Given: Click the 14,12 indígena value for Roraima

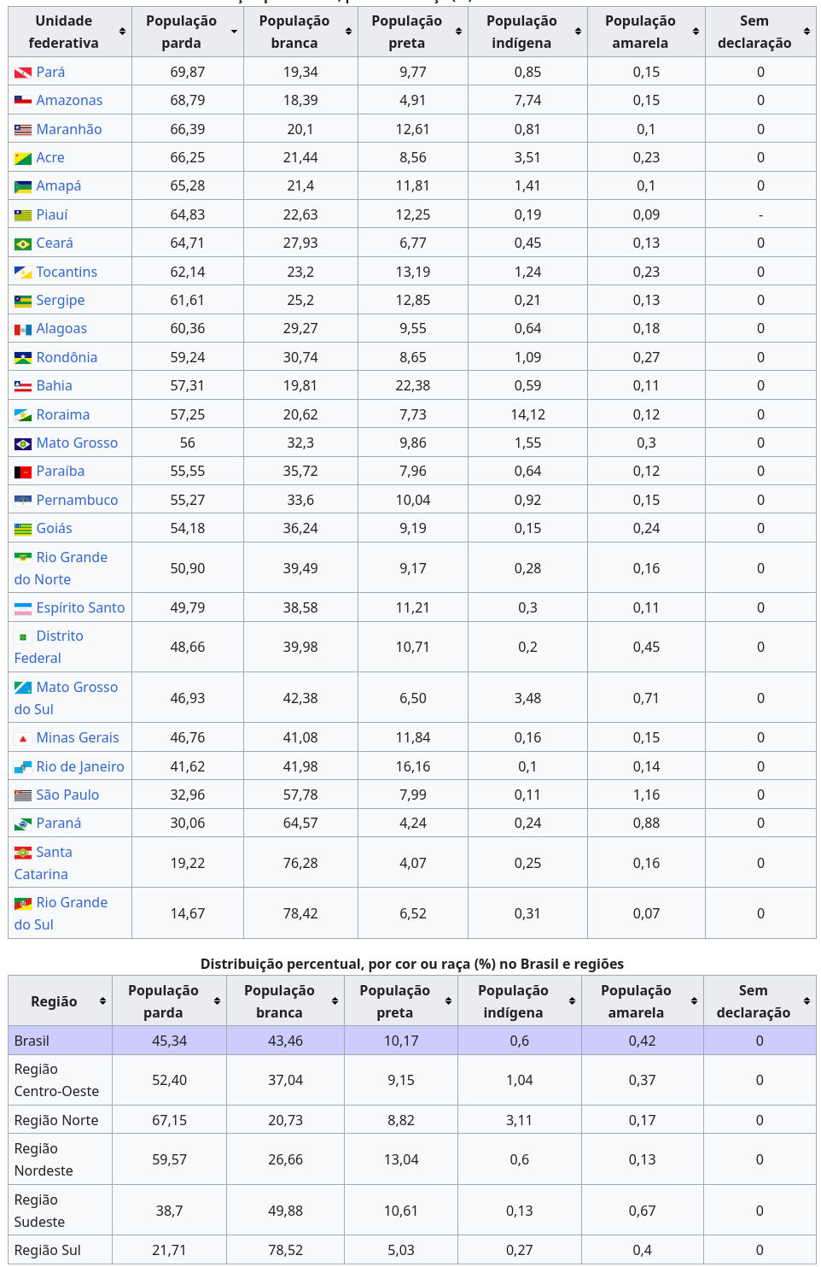Looking at the screenshot, I should click(x=527, y=415).
